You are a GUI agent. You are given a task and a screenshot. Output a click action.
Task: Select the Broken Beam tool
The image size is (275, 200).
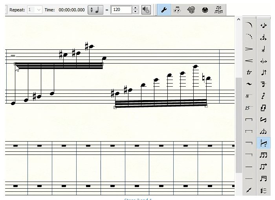pos(264,84)
